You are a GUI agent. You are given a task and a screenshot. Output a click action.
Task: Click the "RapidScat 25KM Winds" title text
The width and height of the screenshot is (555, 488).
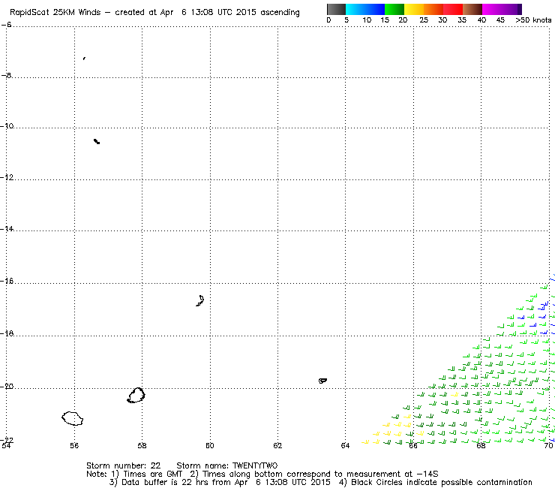point(55,13)
